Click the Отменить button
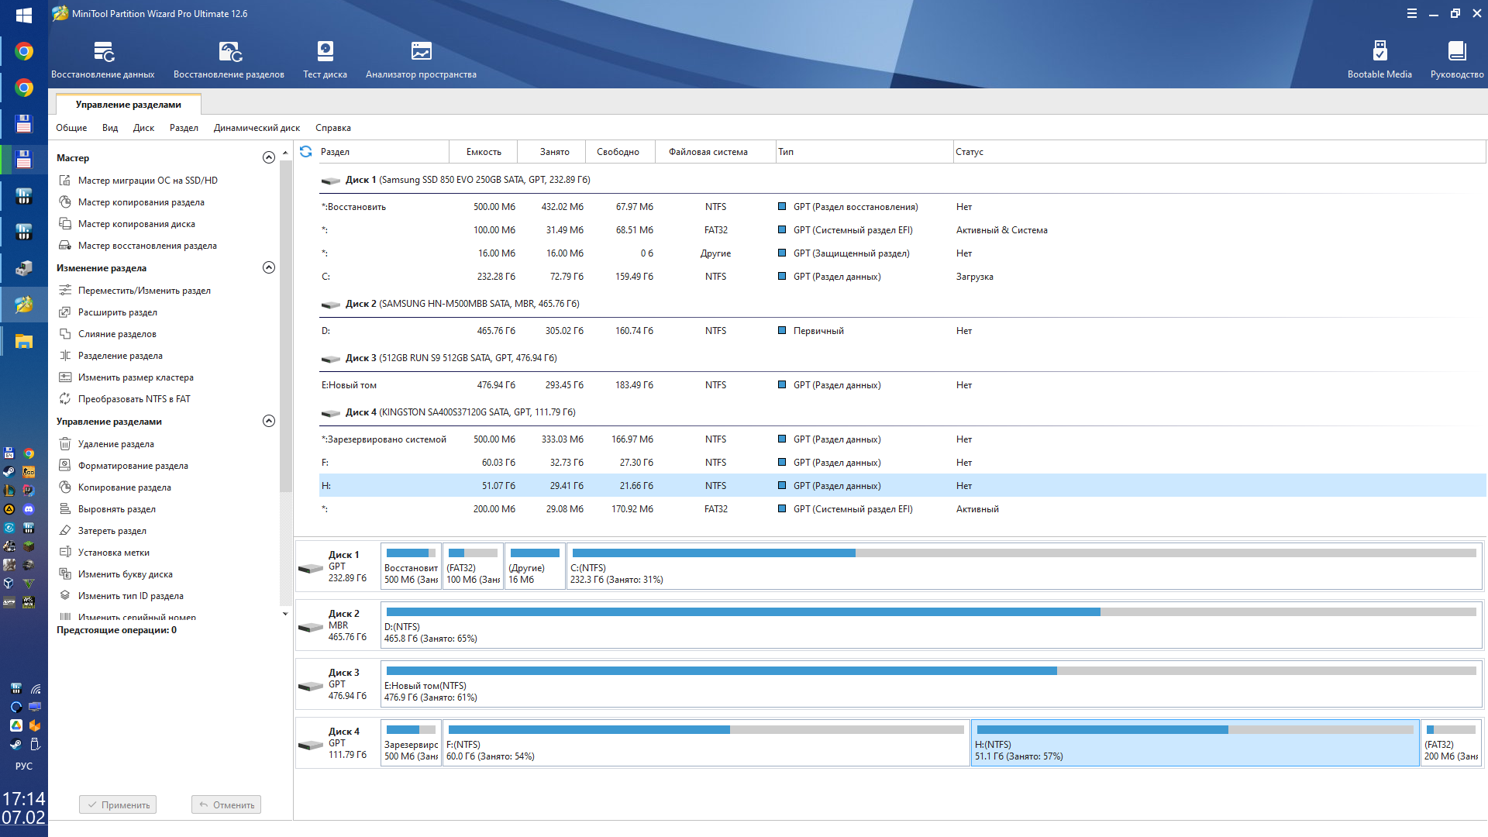Image resolution: width=1488 pixels, height=837 pixels. click(226, 805)
